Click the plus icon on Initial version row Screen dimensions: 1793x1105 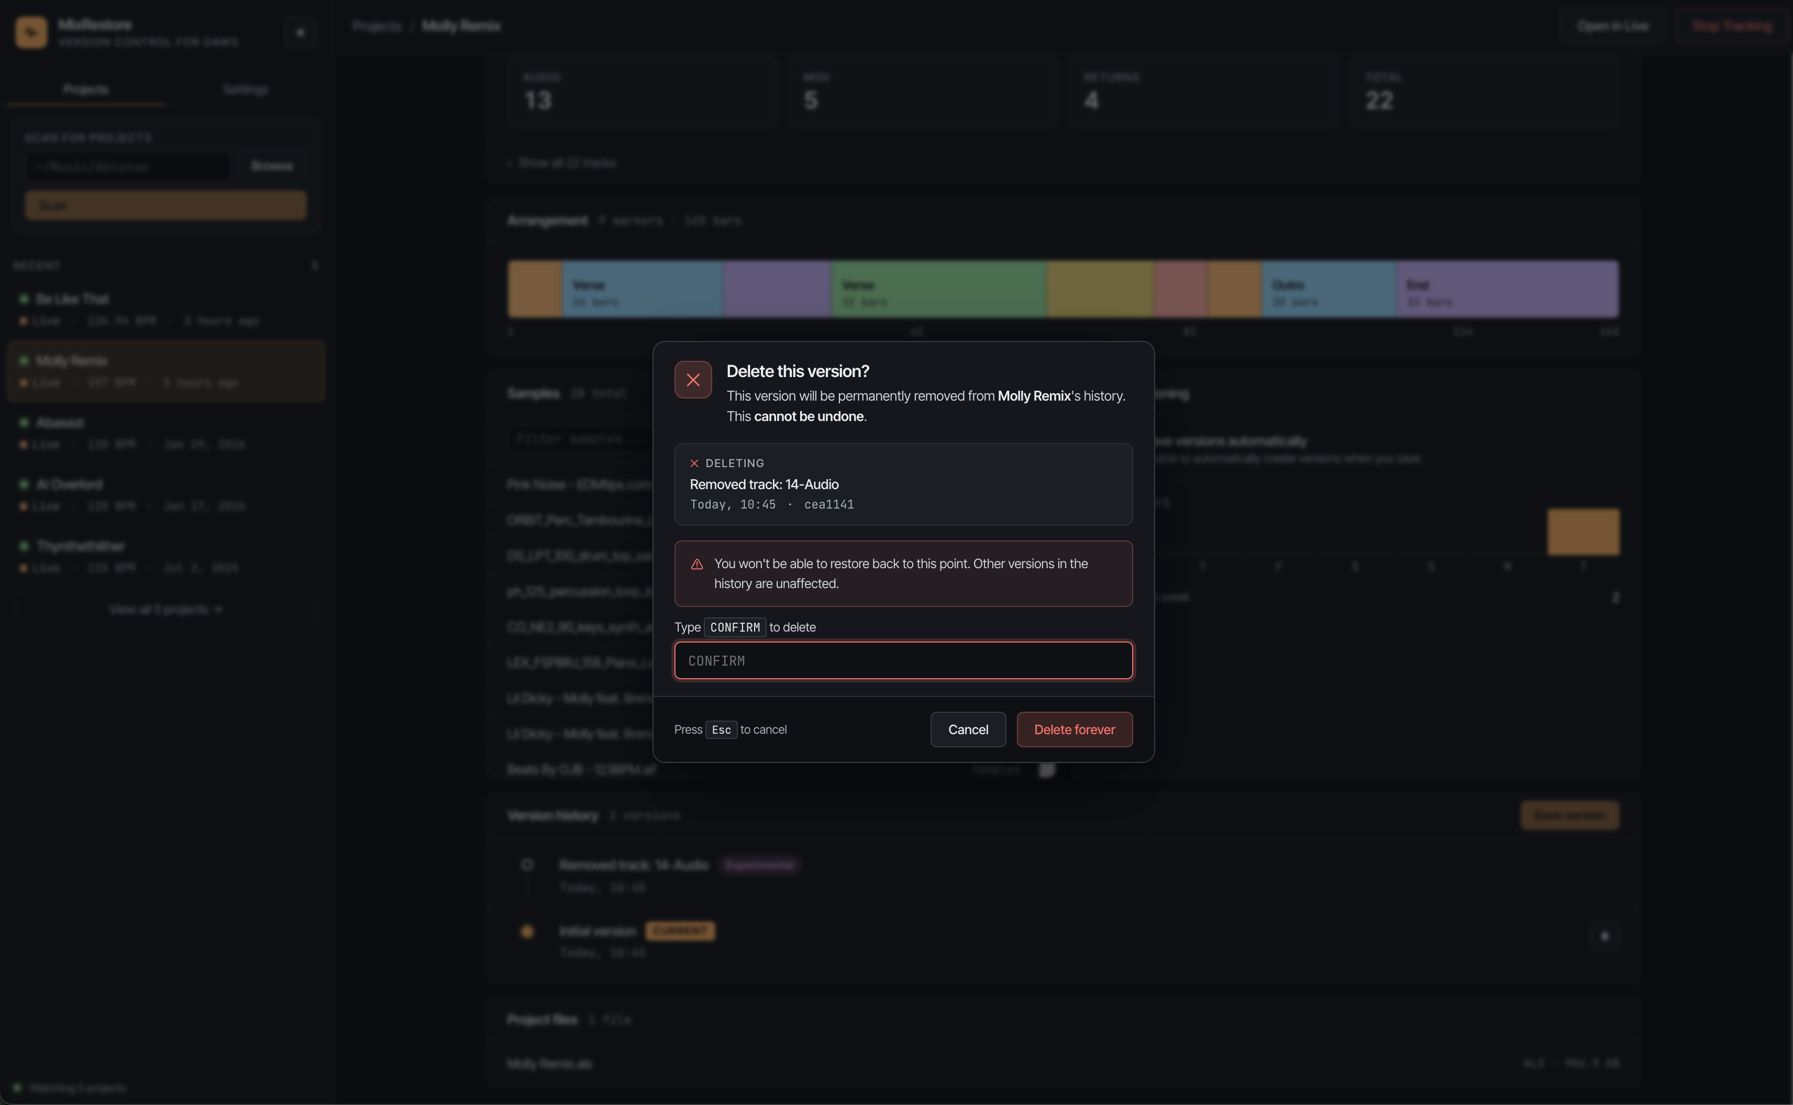click(1604, 936)
